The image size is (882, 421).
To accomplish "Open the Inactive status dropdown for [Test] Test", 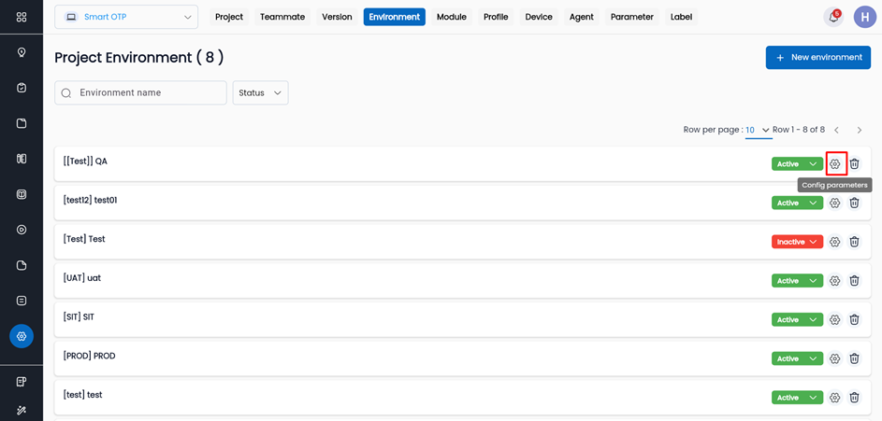I will (x=797, y=242).
